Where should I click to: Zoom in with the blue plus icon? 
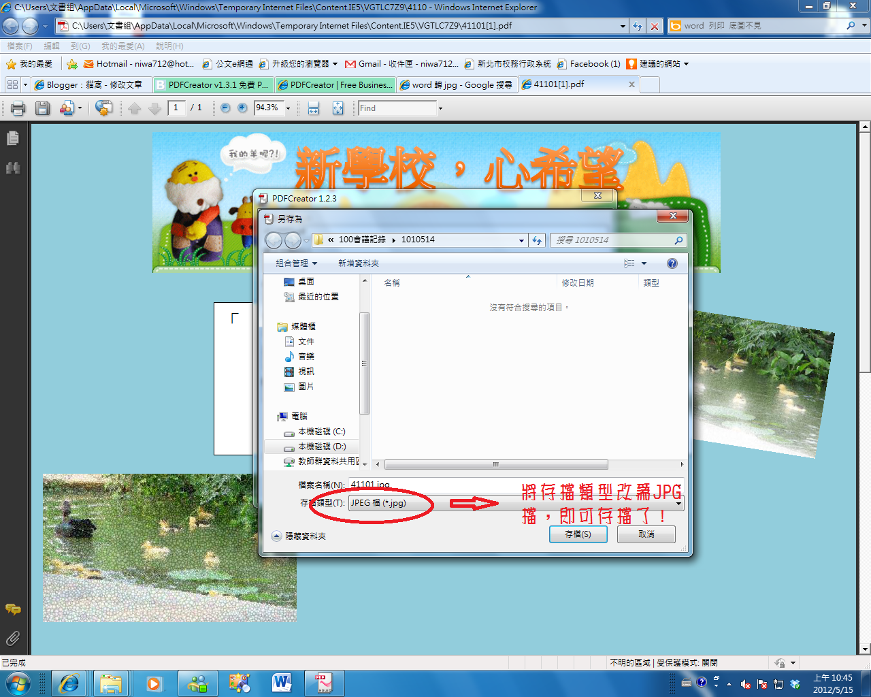pyautogui.click(x=242, y=108)
